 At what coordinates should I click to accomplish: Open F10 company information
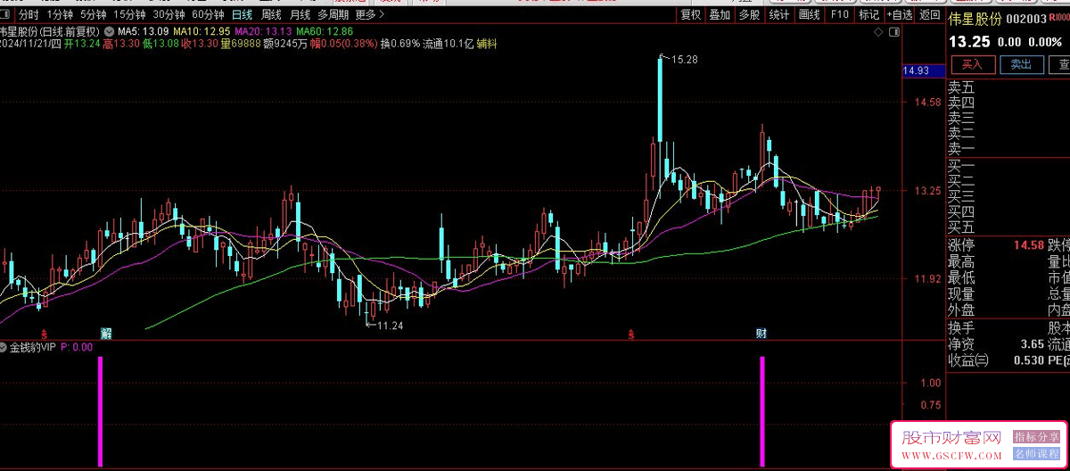pos(839,14)
